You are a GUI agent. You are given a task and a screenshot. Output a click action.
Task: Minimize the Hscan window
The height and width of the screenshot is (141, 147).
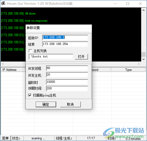(115, 4)
